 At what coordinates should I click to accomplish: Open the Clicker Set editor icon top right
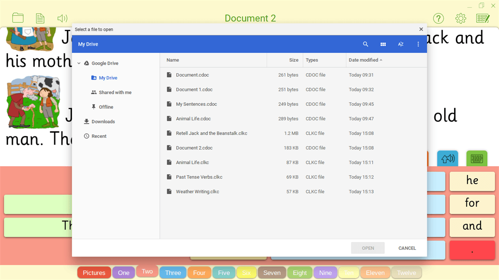coord(483,18)
